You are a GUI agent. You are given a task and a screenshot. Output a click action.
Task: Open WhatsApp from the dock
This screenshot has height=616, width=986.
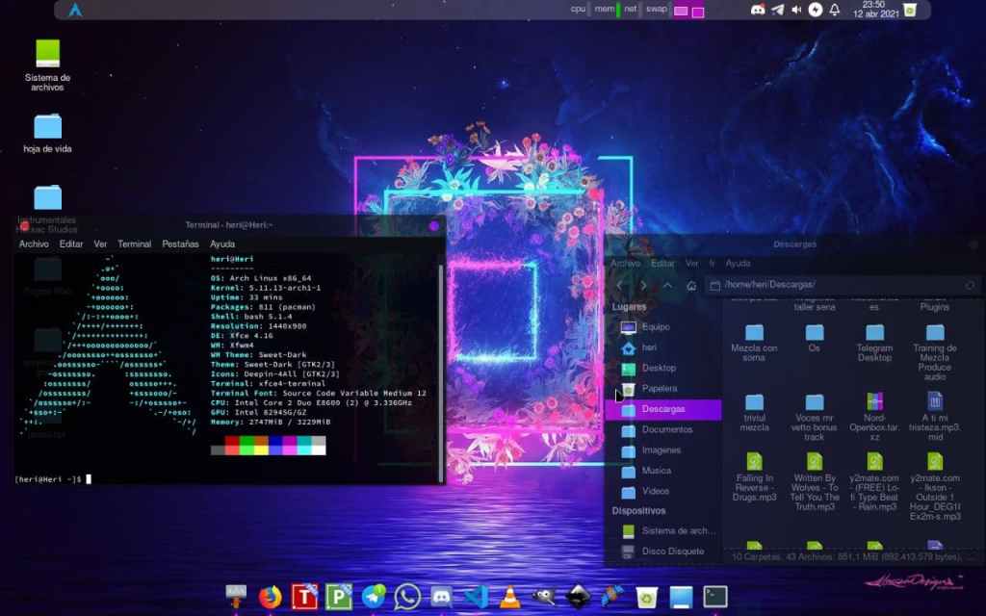(x=407, y=597)
